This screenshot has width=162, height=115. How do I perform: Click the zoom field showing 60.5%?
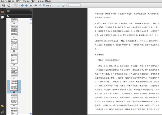click(49, 5)
